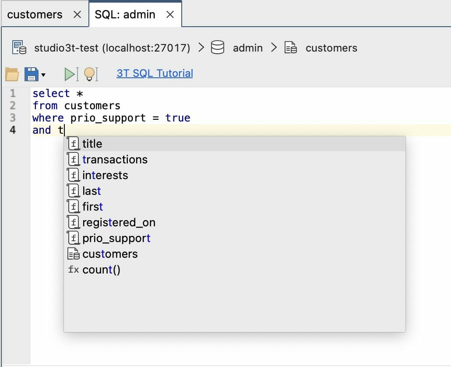Open the save options dropdown arrow
This screenshot has width=451, height=367.
click(x=43, y=75)
